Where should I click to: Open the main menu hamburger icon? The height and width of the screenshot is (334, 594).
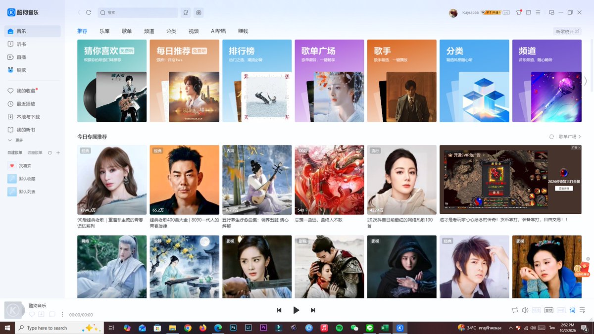point(538,12)
